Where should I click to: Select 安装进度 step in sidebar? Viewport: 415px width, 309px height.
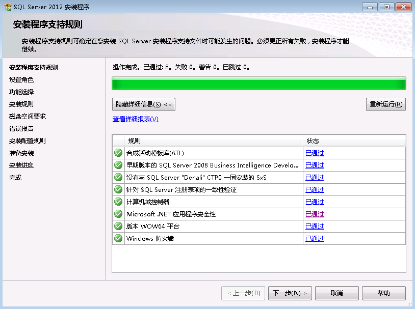[x=21, y=165]
